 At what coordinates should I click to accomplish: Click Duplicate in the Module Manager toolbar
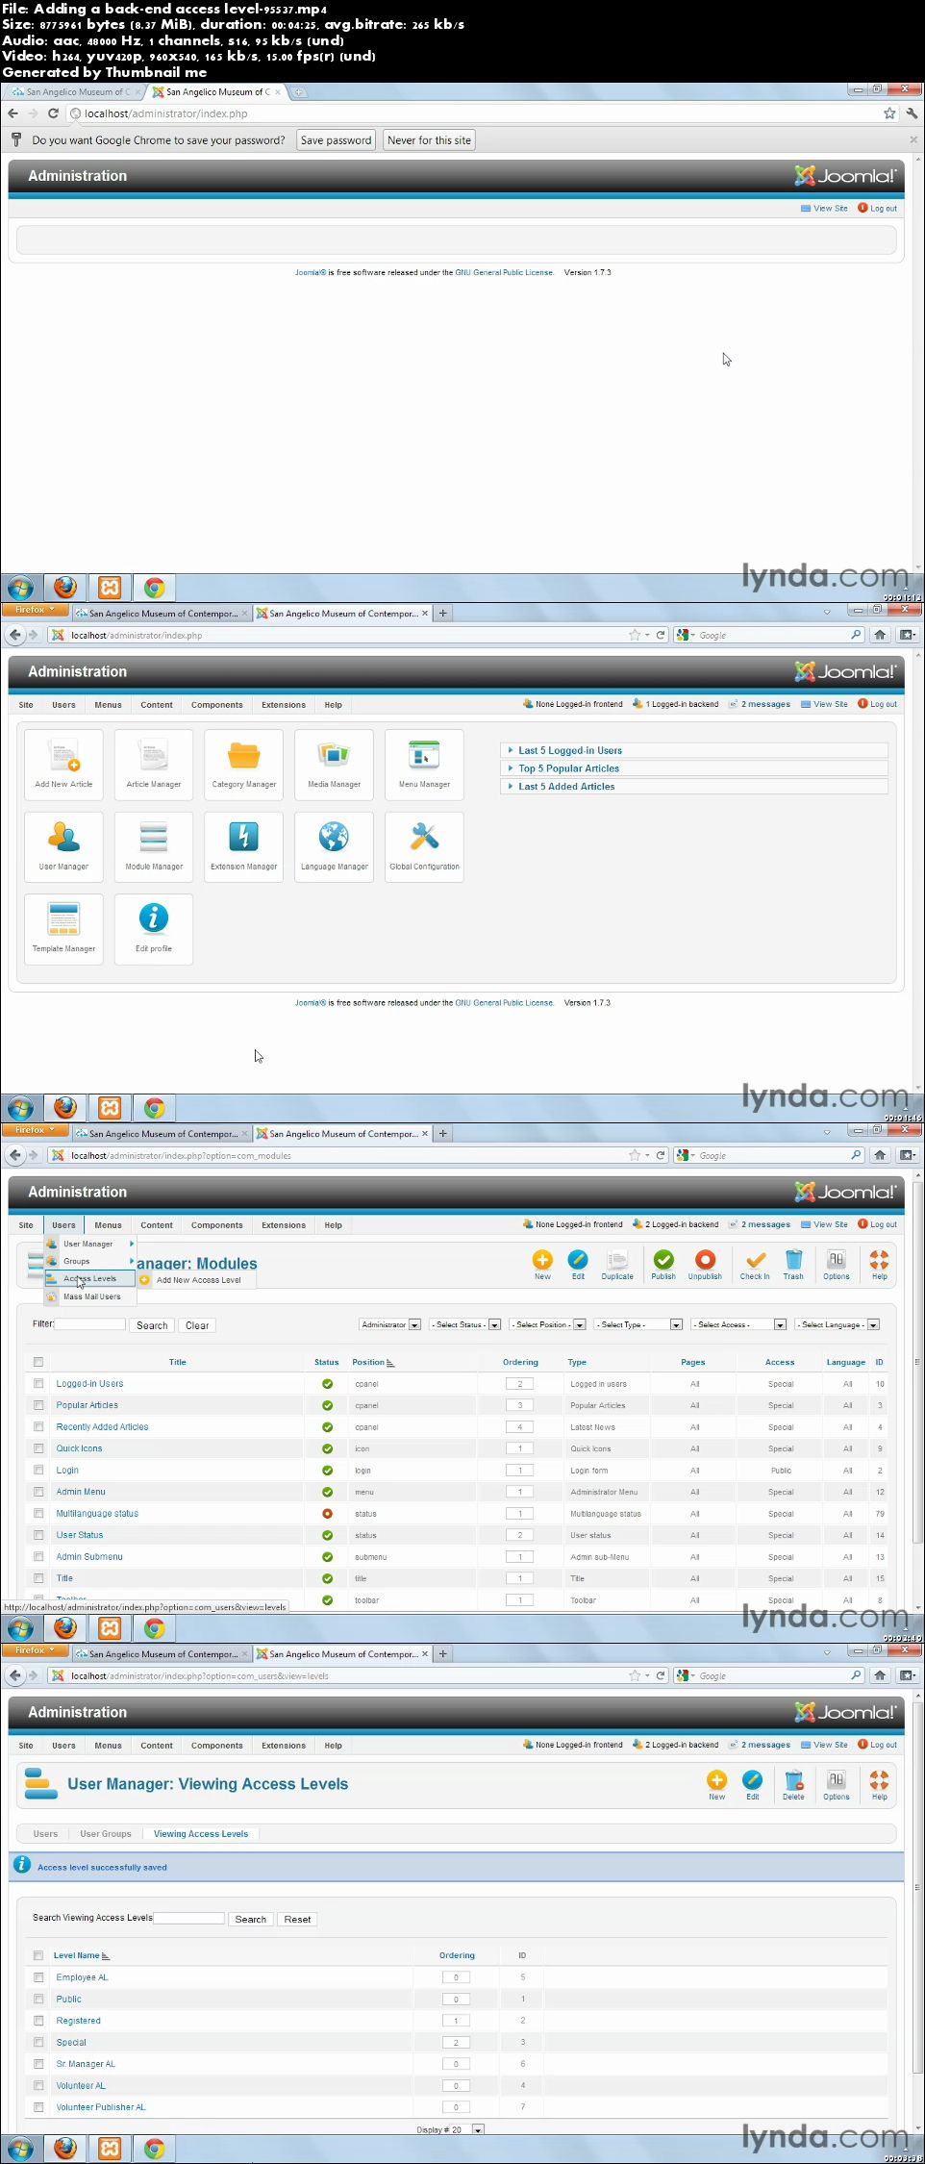point(617,1265)
